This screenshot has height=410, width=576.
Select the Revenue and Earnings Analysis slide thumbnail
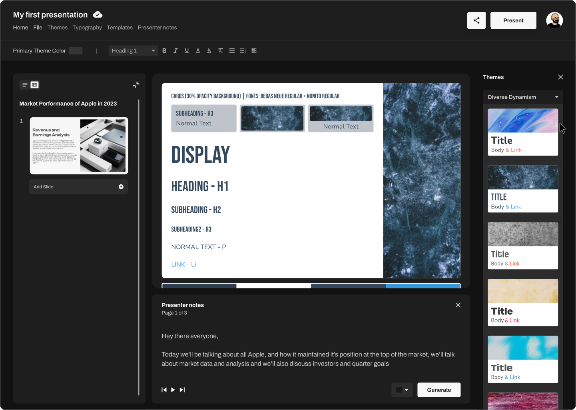click(79, 146)
